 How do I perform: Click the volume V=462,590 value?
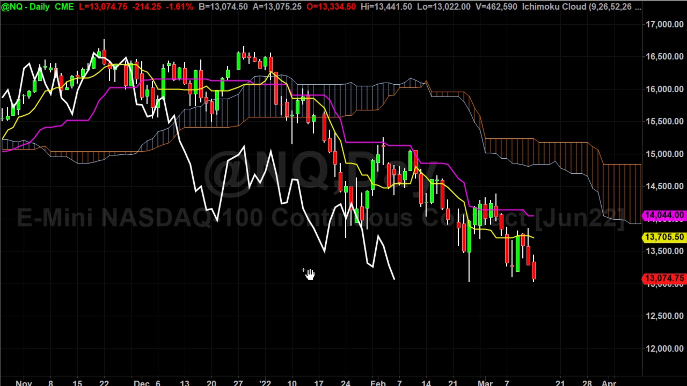(x=496, y=7)
